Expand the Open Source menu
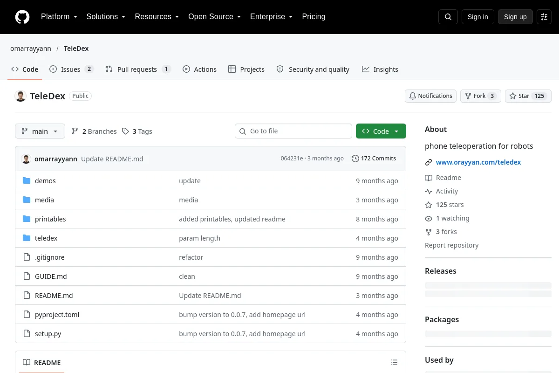Viewport: 559px width, 373px height. [x=214, y=17]
